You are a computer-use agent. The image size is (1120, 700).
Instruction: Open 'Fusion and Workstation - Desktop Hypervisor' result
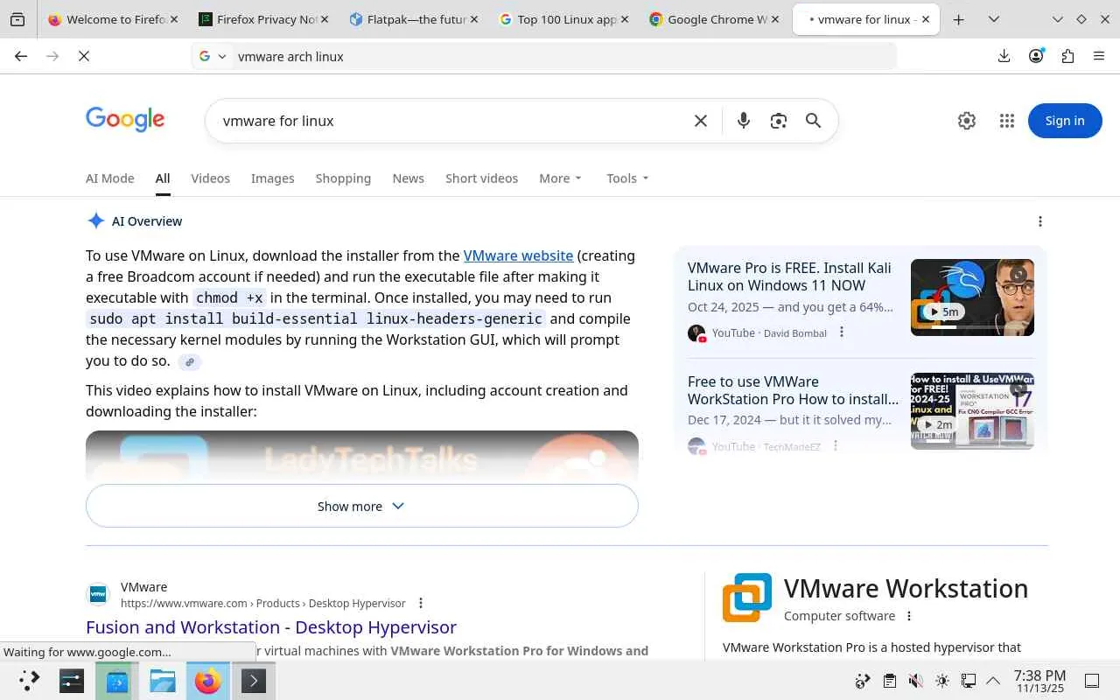click(x=271, y=627)
